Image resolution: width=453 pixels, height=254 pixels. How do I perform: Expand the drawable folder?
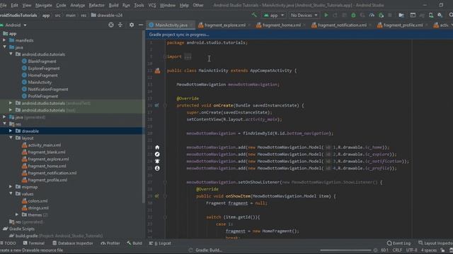coord(11,131)
